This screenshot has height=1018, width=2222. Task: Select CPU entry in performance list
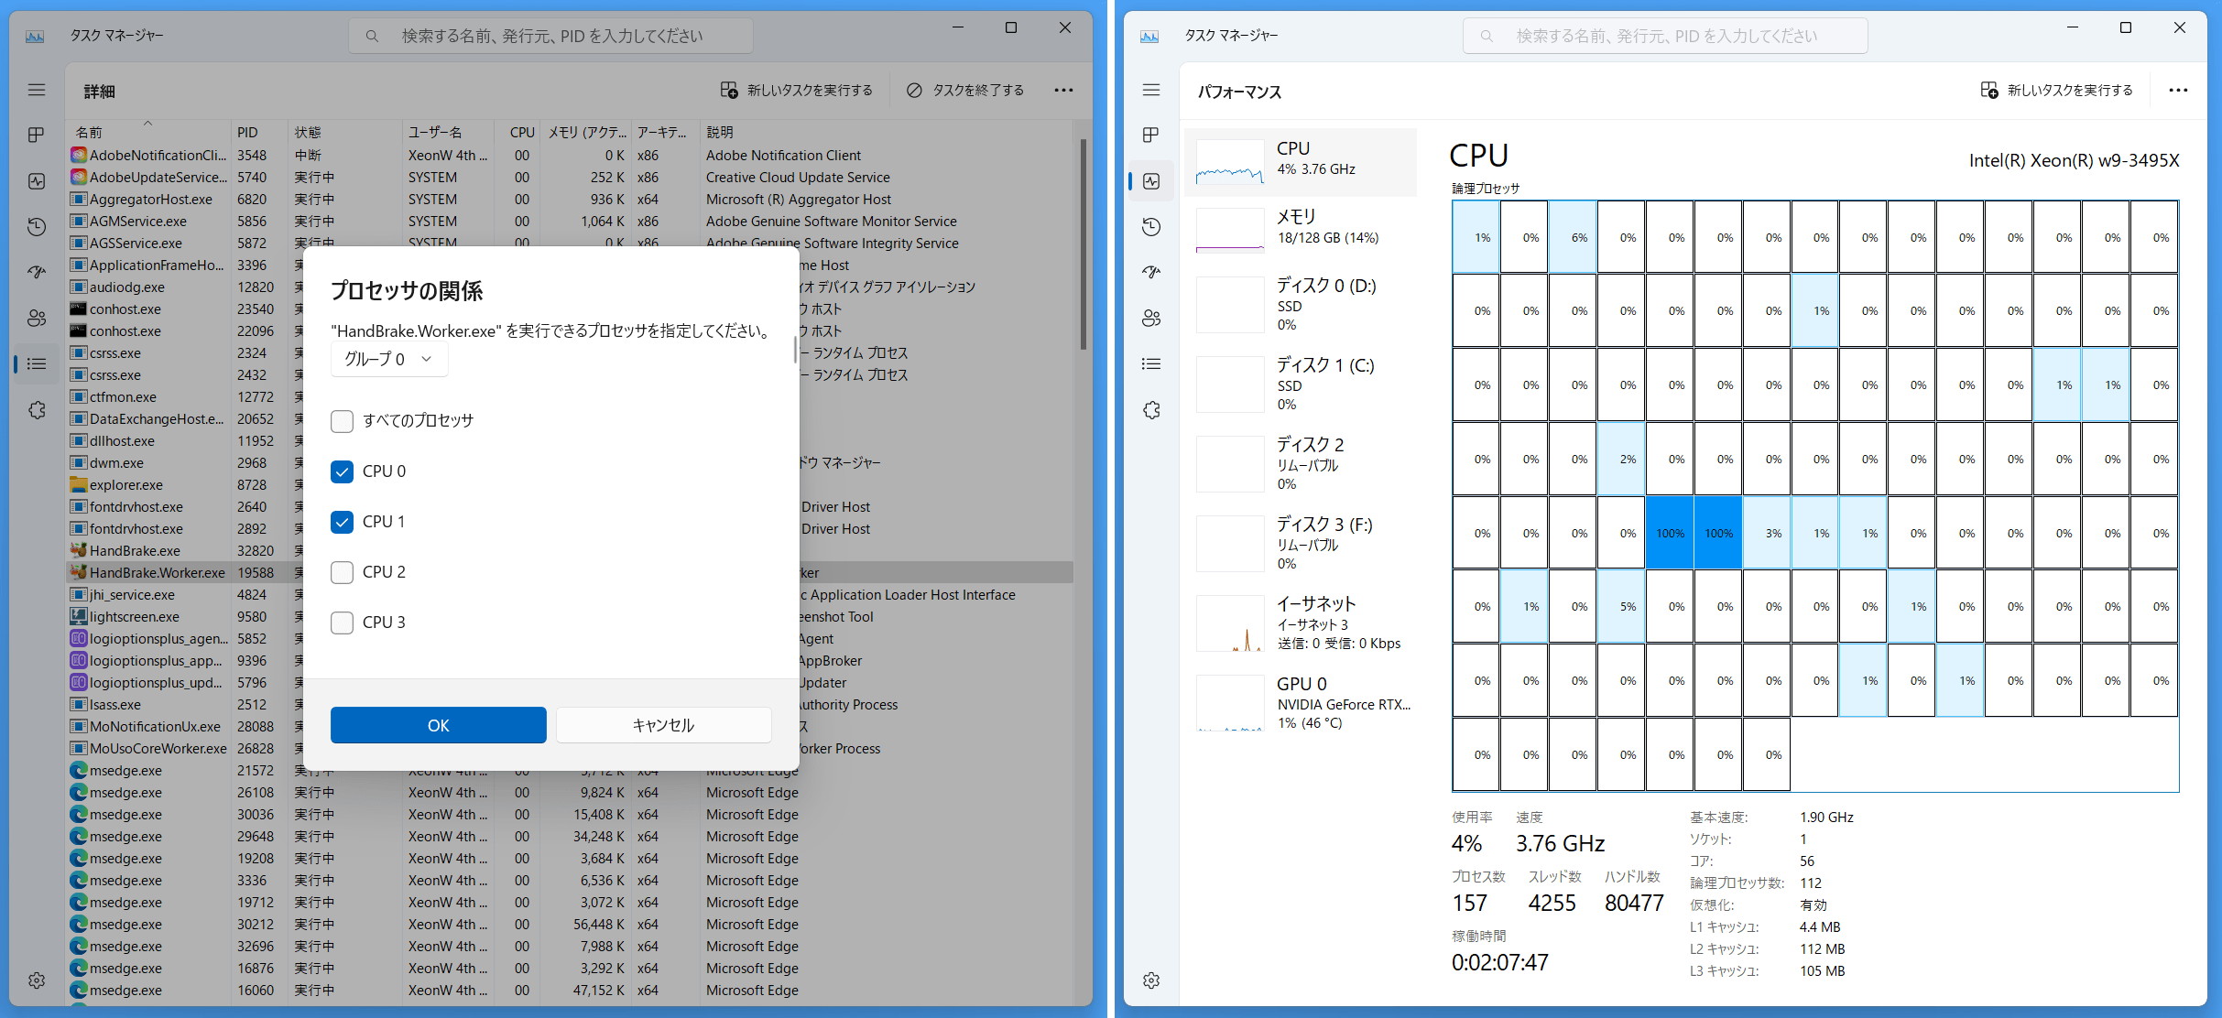coord(1301,162)
